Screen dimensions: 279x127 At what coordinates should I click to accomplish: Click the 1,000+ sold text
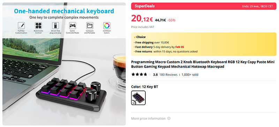(x=190, y=74)
